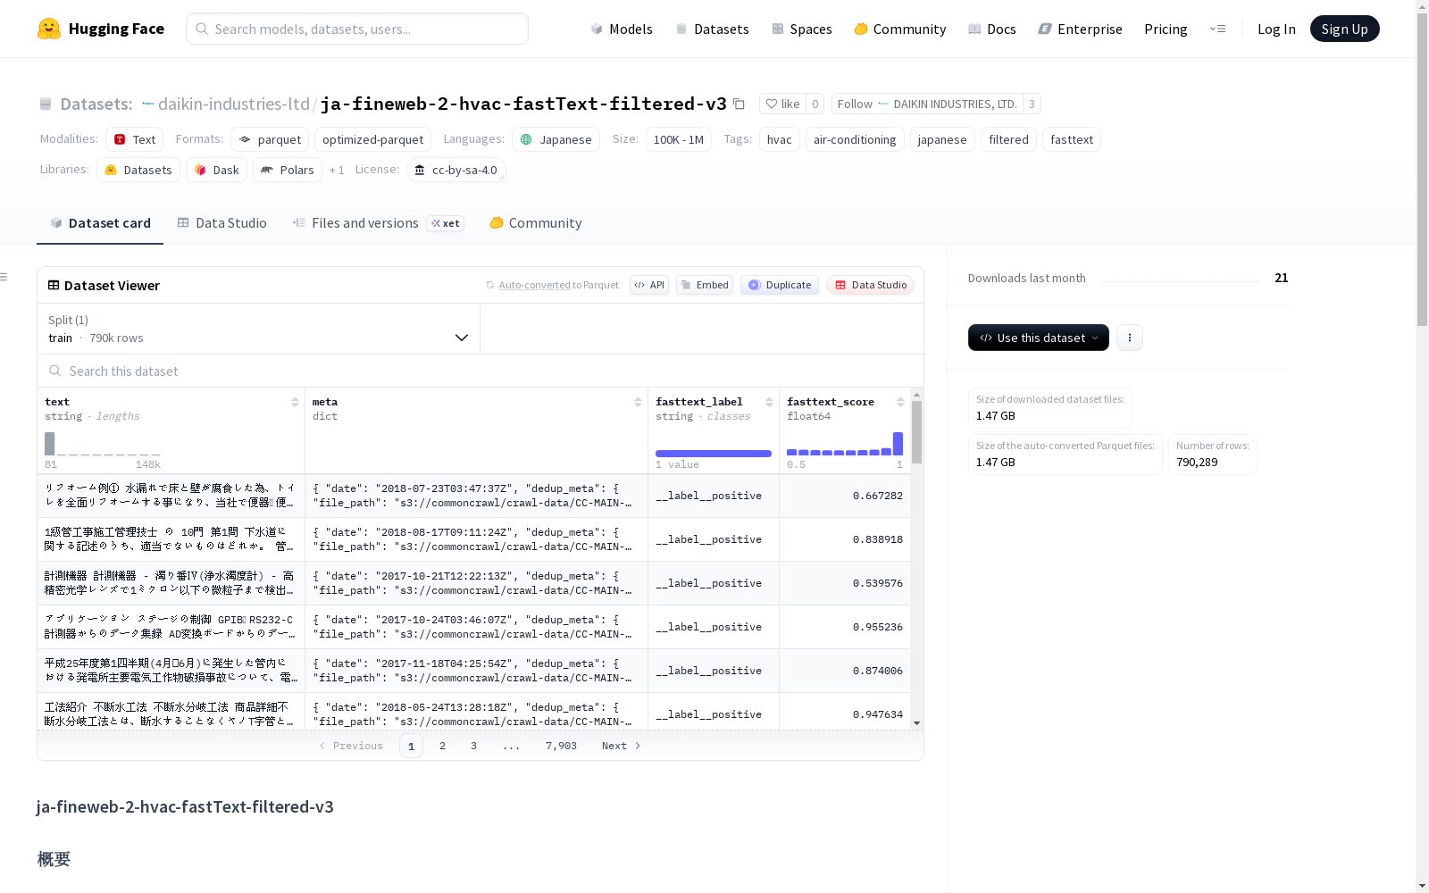Focus the top search models field
Screen dimensions: 1429x893
357,29
